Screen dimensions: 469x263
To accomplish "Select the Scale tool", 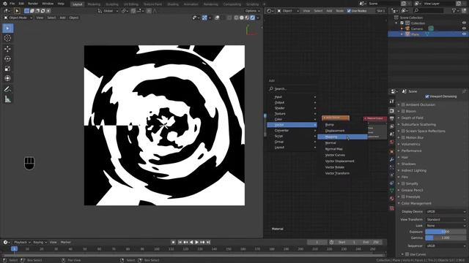I will (x=8, y=69).
